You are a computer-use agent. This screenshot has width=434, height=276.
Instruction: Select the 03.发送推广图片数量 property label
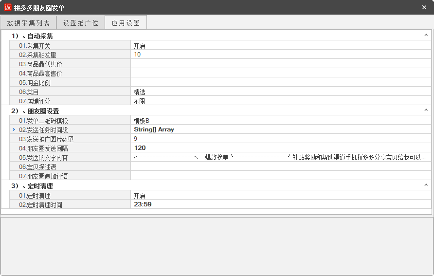[46, 139]
